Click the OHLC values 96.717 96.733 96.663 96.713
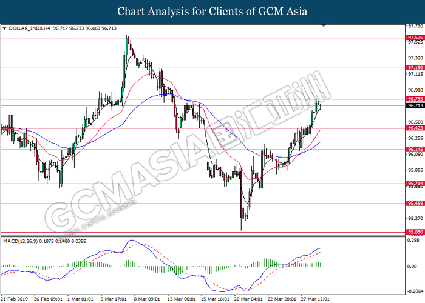Image resolution: width=425 pixels, height=303 pixels. pos(84,28)
